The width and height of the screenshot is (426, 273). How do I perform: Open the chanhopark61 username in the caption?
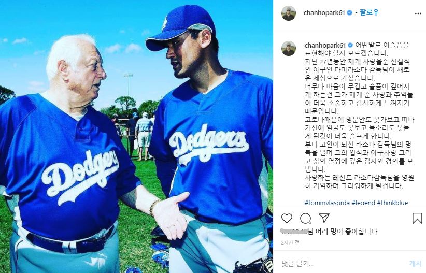point(325,45)
